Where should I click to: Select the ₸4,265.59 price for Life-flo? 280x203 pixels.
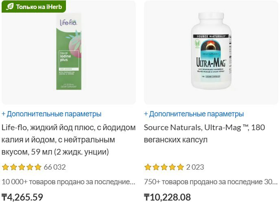[22, 197]
